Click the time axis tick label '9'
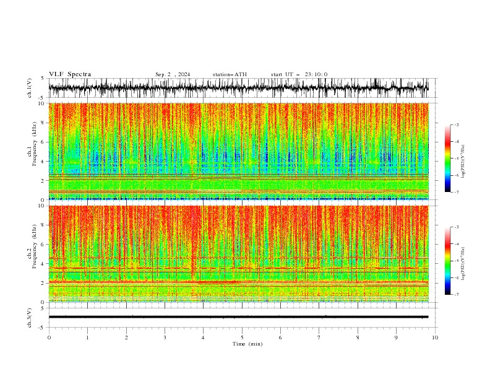This screenshot has width=490, height=379. (396, 338)
